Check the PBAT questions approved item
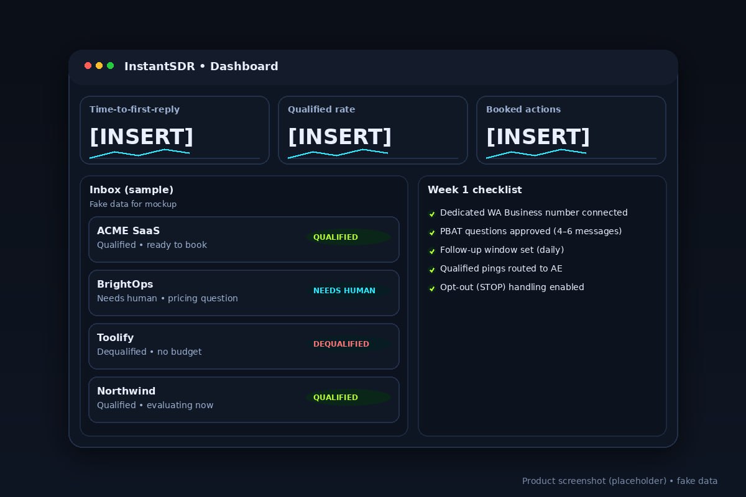This screenshot has width=746, height=497. tap(432, 232)
